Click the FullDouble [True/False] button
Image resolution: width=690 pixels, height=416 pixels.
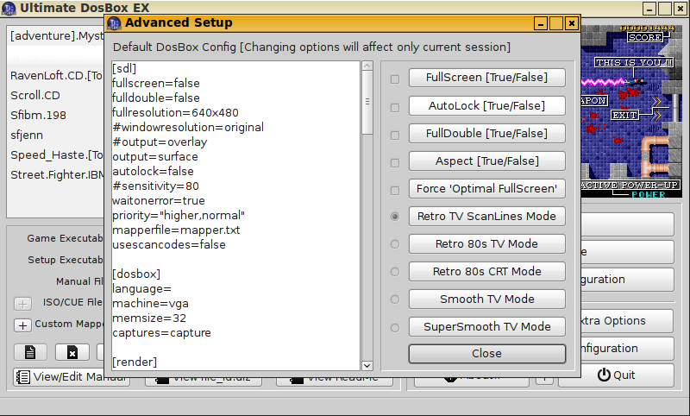(x=486, y=134)
